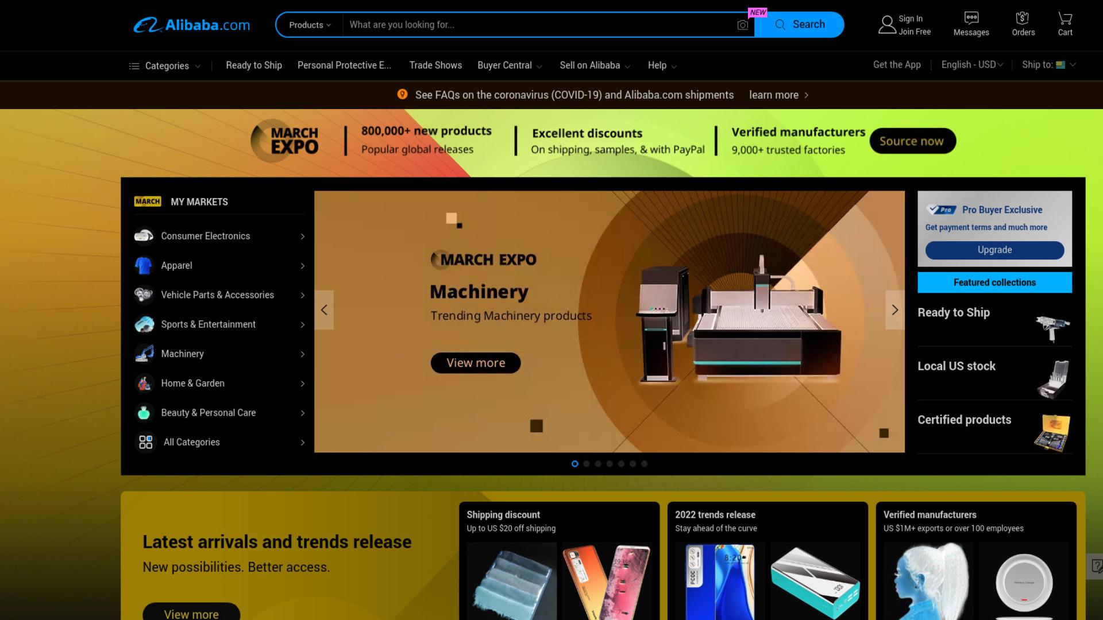Open Trade Shows nav item
Image resolution: width=1103 pixels, height=620 pixels.
tap(435, 65)
